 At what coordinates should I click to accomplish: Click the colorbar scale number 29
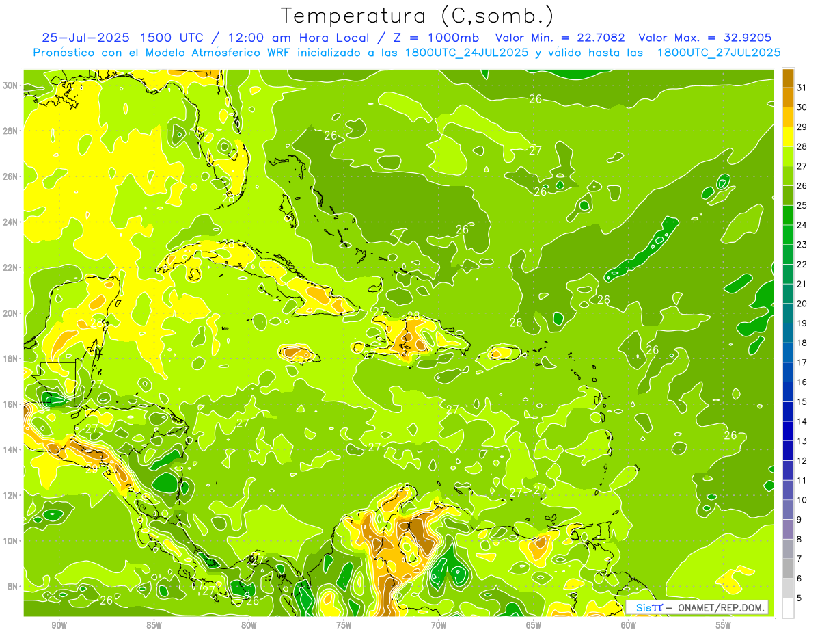(802, 127)
